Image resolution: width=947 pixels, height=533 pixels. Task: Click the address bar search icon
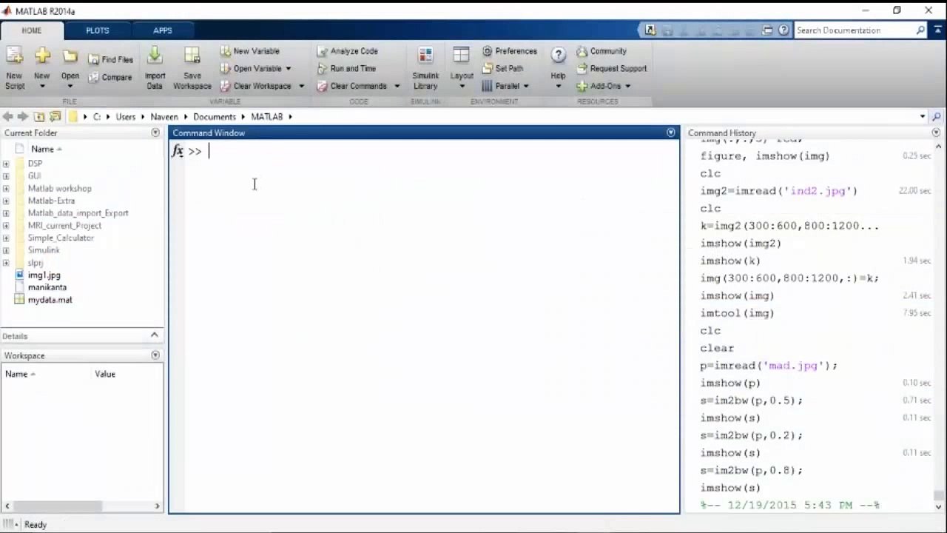pyautogui.click(x=937, y=117)
